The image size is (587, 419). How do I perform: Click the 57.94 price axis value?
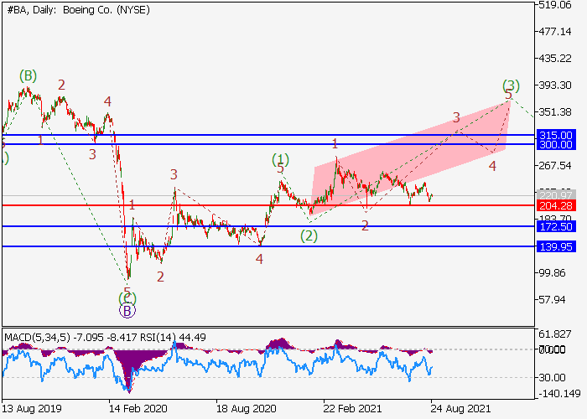(552, 300)
